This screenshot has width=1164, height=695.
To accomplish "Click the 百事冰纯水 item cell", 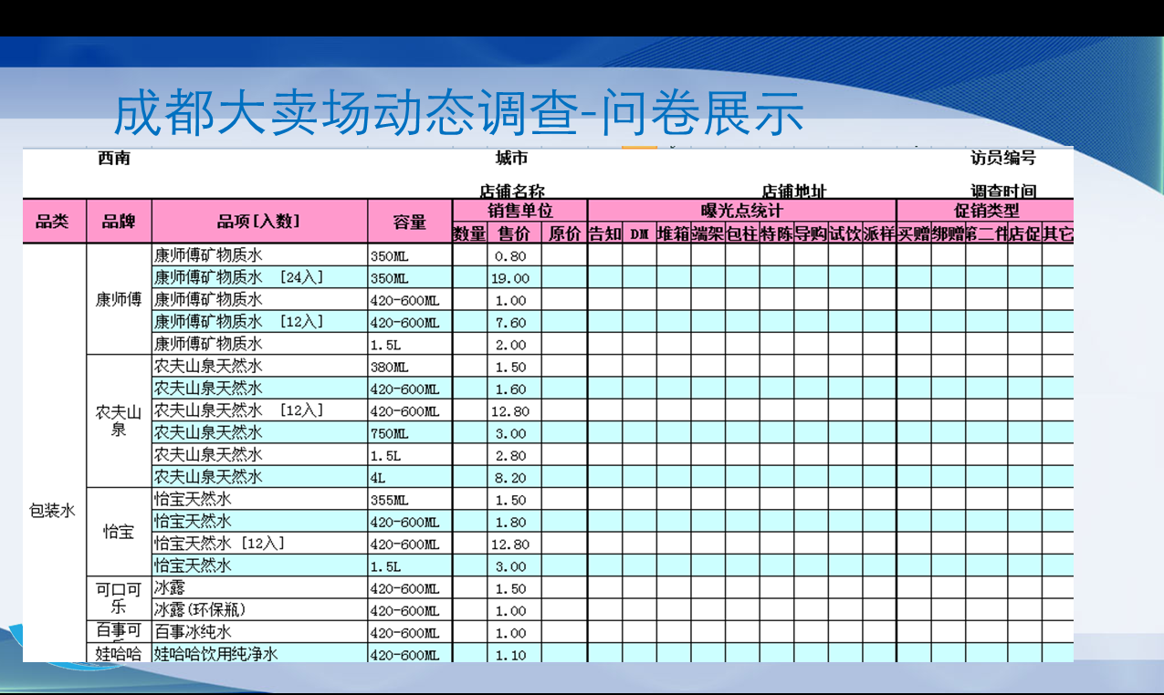I will [x=259, y=631].
